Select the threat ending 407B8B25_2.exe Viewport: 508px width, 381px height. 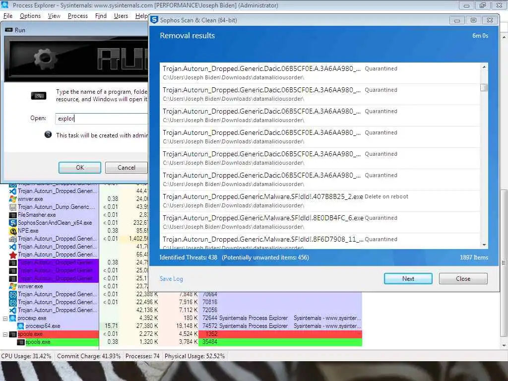point(320,201)
